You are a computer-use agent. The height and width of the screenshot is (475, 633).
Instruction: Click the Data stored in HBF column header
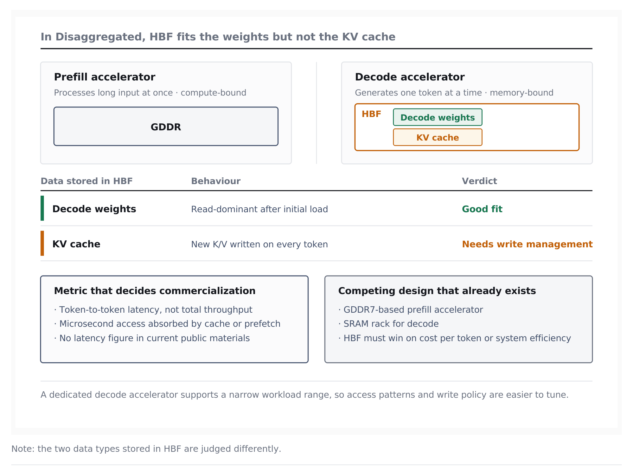pyautogui.click(x=87, y=181)
